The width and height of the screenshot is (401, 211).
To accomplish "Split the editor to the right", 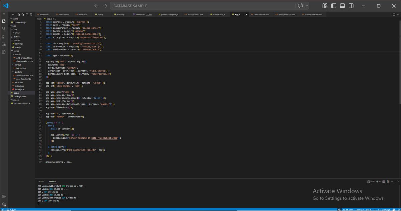I will pyautogui.click(x=394, y=14).
